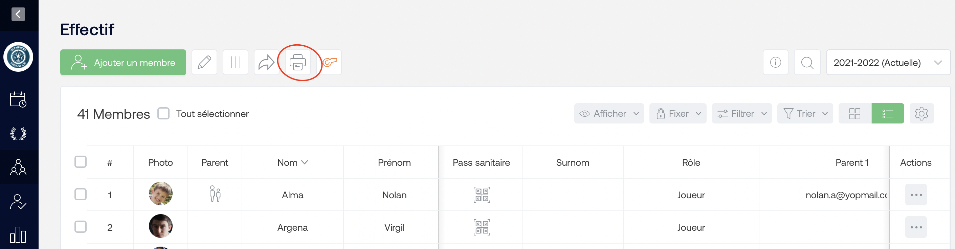Open the statistics bar chart sidebar item
Screen dimensions: 955x249
(18, 234)
